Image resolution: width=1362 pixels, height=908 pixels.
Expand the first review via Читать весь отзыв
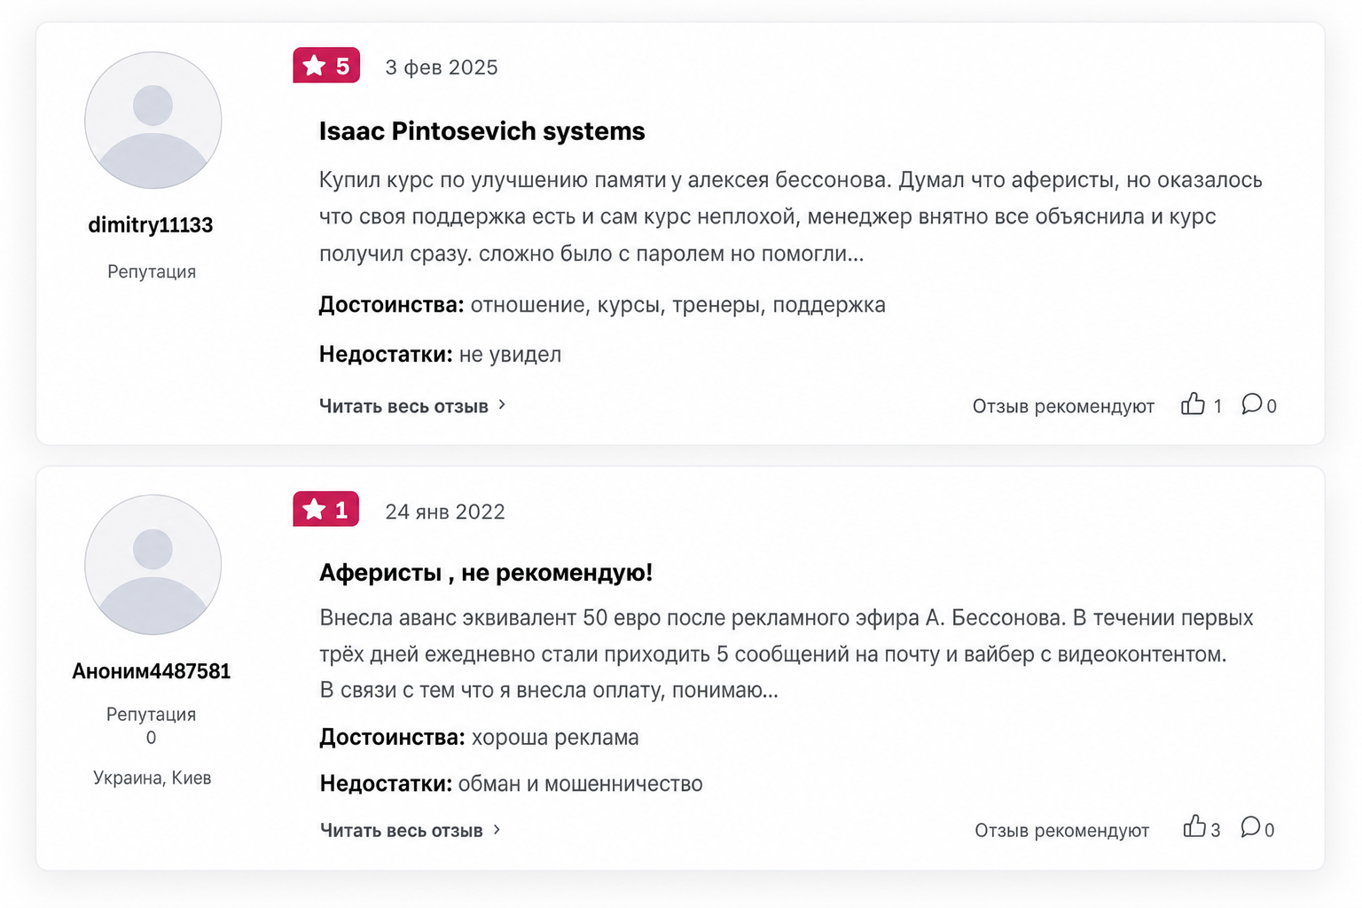click(x=403, y=406)
